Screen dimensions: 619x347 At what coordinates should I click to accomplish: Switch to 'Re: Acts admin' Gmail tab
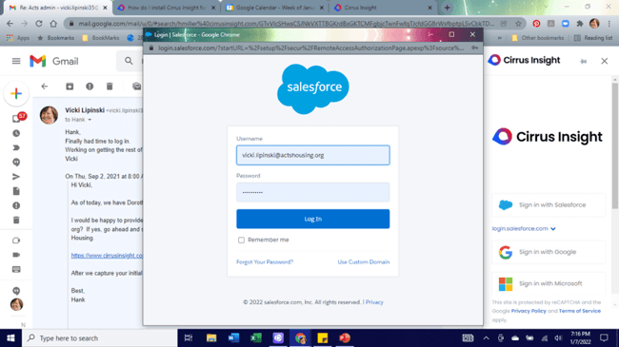click(58, 8)
